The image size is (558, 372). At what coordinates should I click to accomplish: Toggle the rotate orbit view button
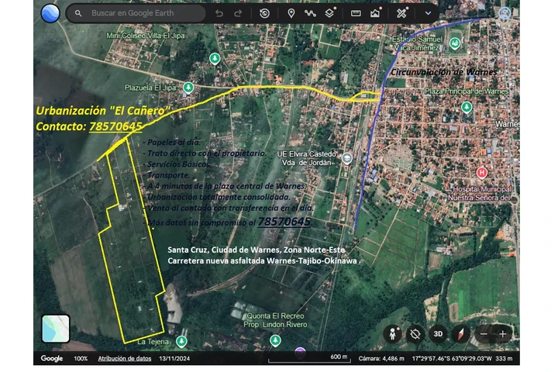[x=415, y=334]
